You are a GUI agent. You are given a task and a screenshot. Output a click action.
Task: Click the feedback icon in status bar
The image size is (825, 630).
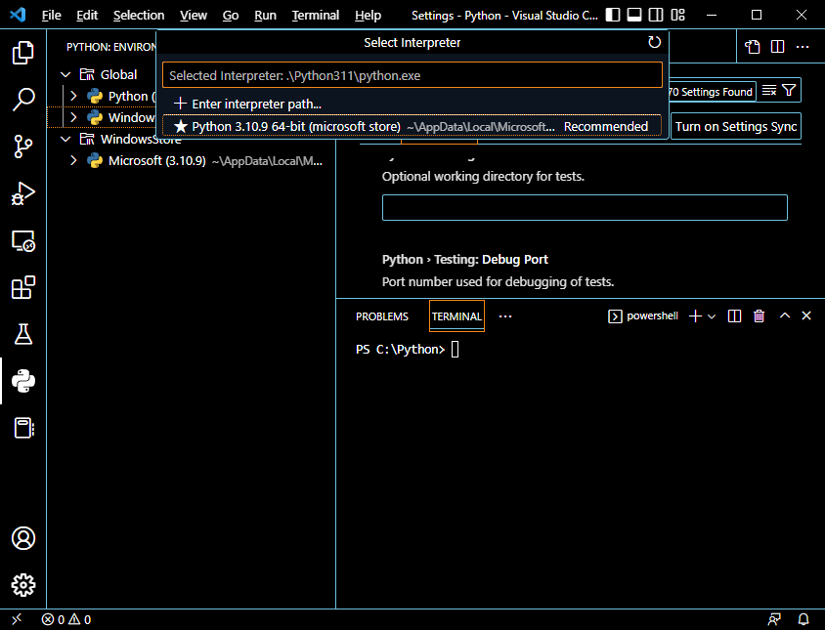pos(774,619)
